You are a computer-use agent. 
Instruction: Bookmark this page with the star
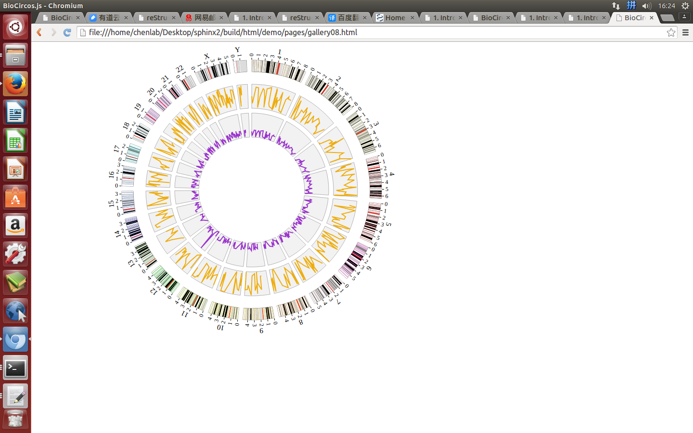[x=671, y=32]
